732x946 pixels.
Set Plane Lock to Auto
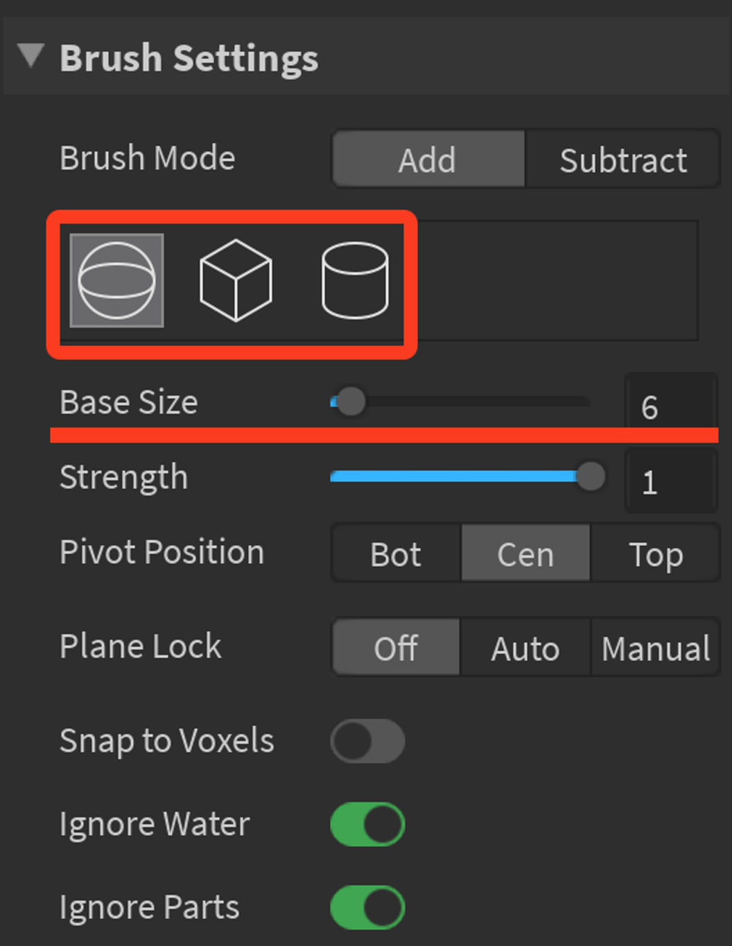(x=525, y=648)
